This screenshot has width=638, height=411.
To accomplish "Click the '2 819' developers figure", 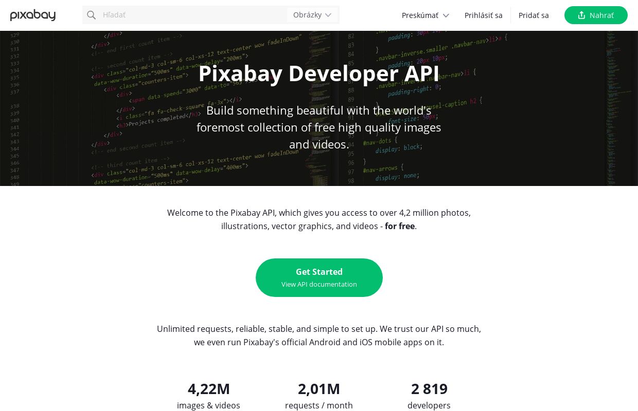I will pos(429,389).
